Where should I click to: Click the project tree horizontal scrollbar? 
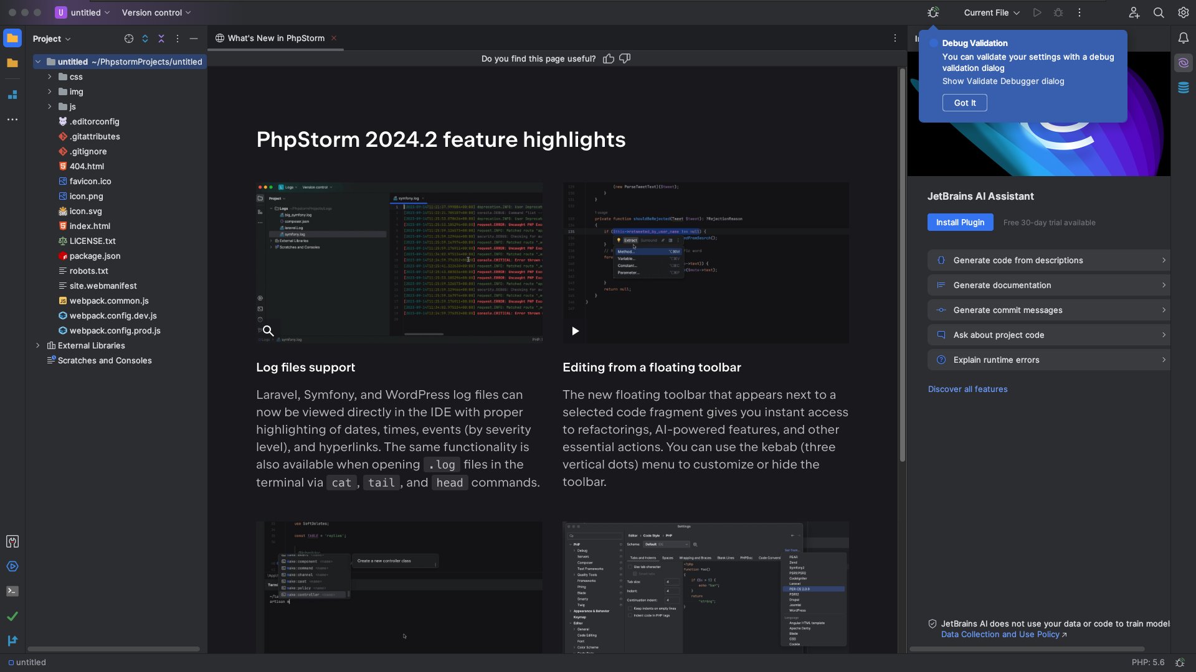[113, 649]
